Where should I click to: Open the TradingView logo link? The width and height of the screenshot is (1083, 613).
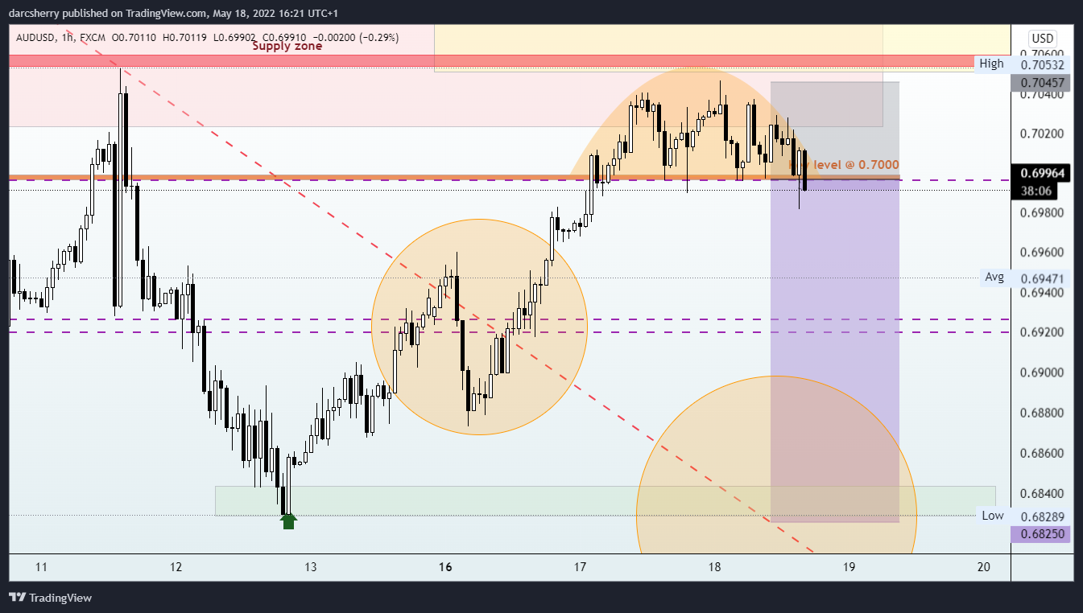(x=50, y=598)
